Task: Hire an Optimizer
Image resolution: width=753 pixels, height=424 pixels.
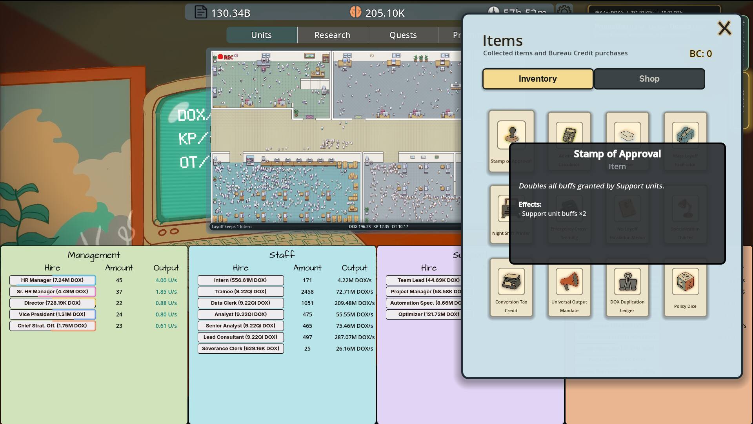Action: [x=424, y=314]
